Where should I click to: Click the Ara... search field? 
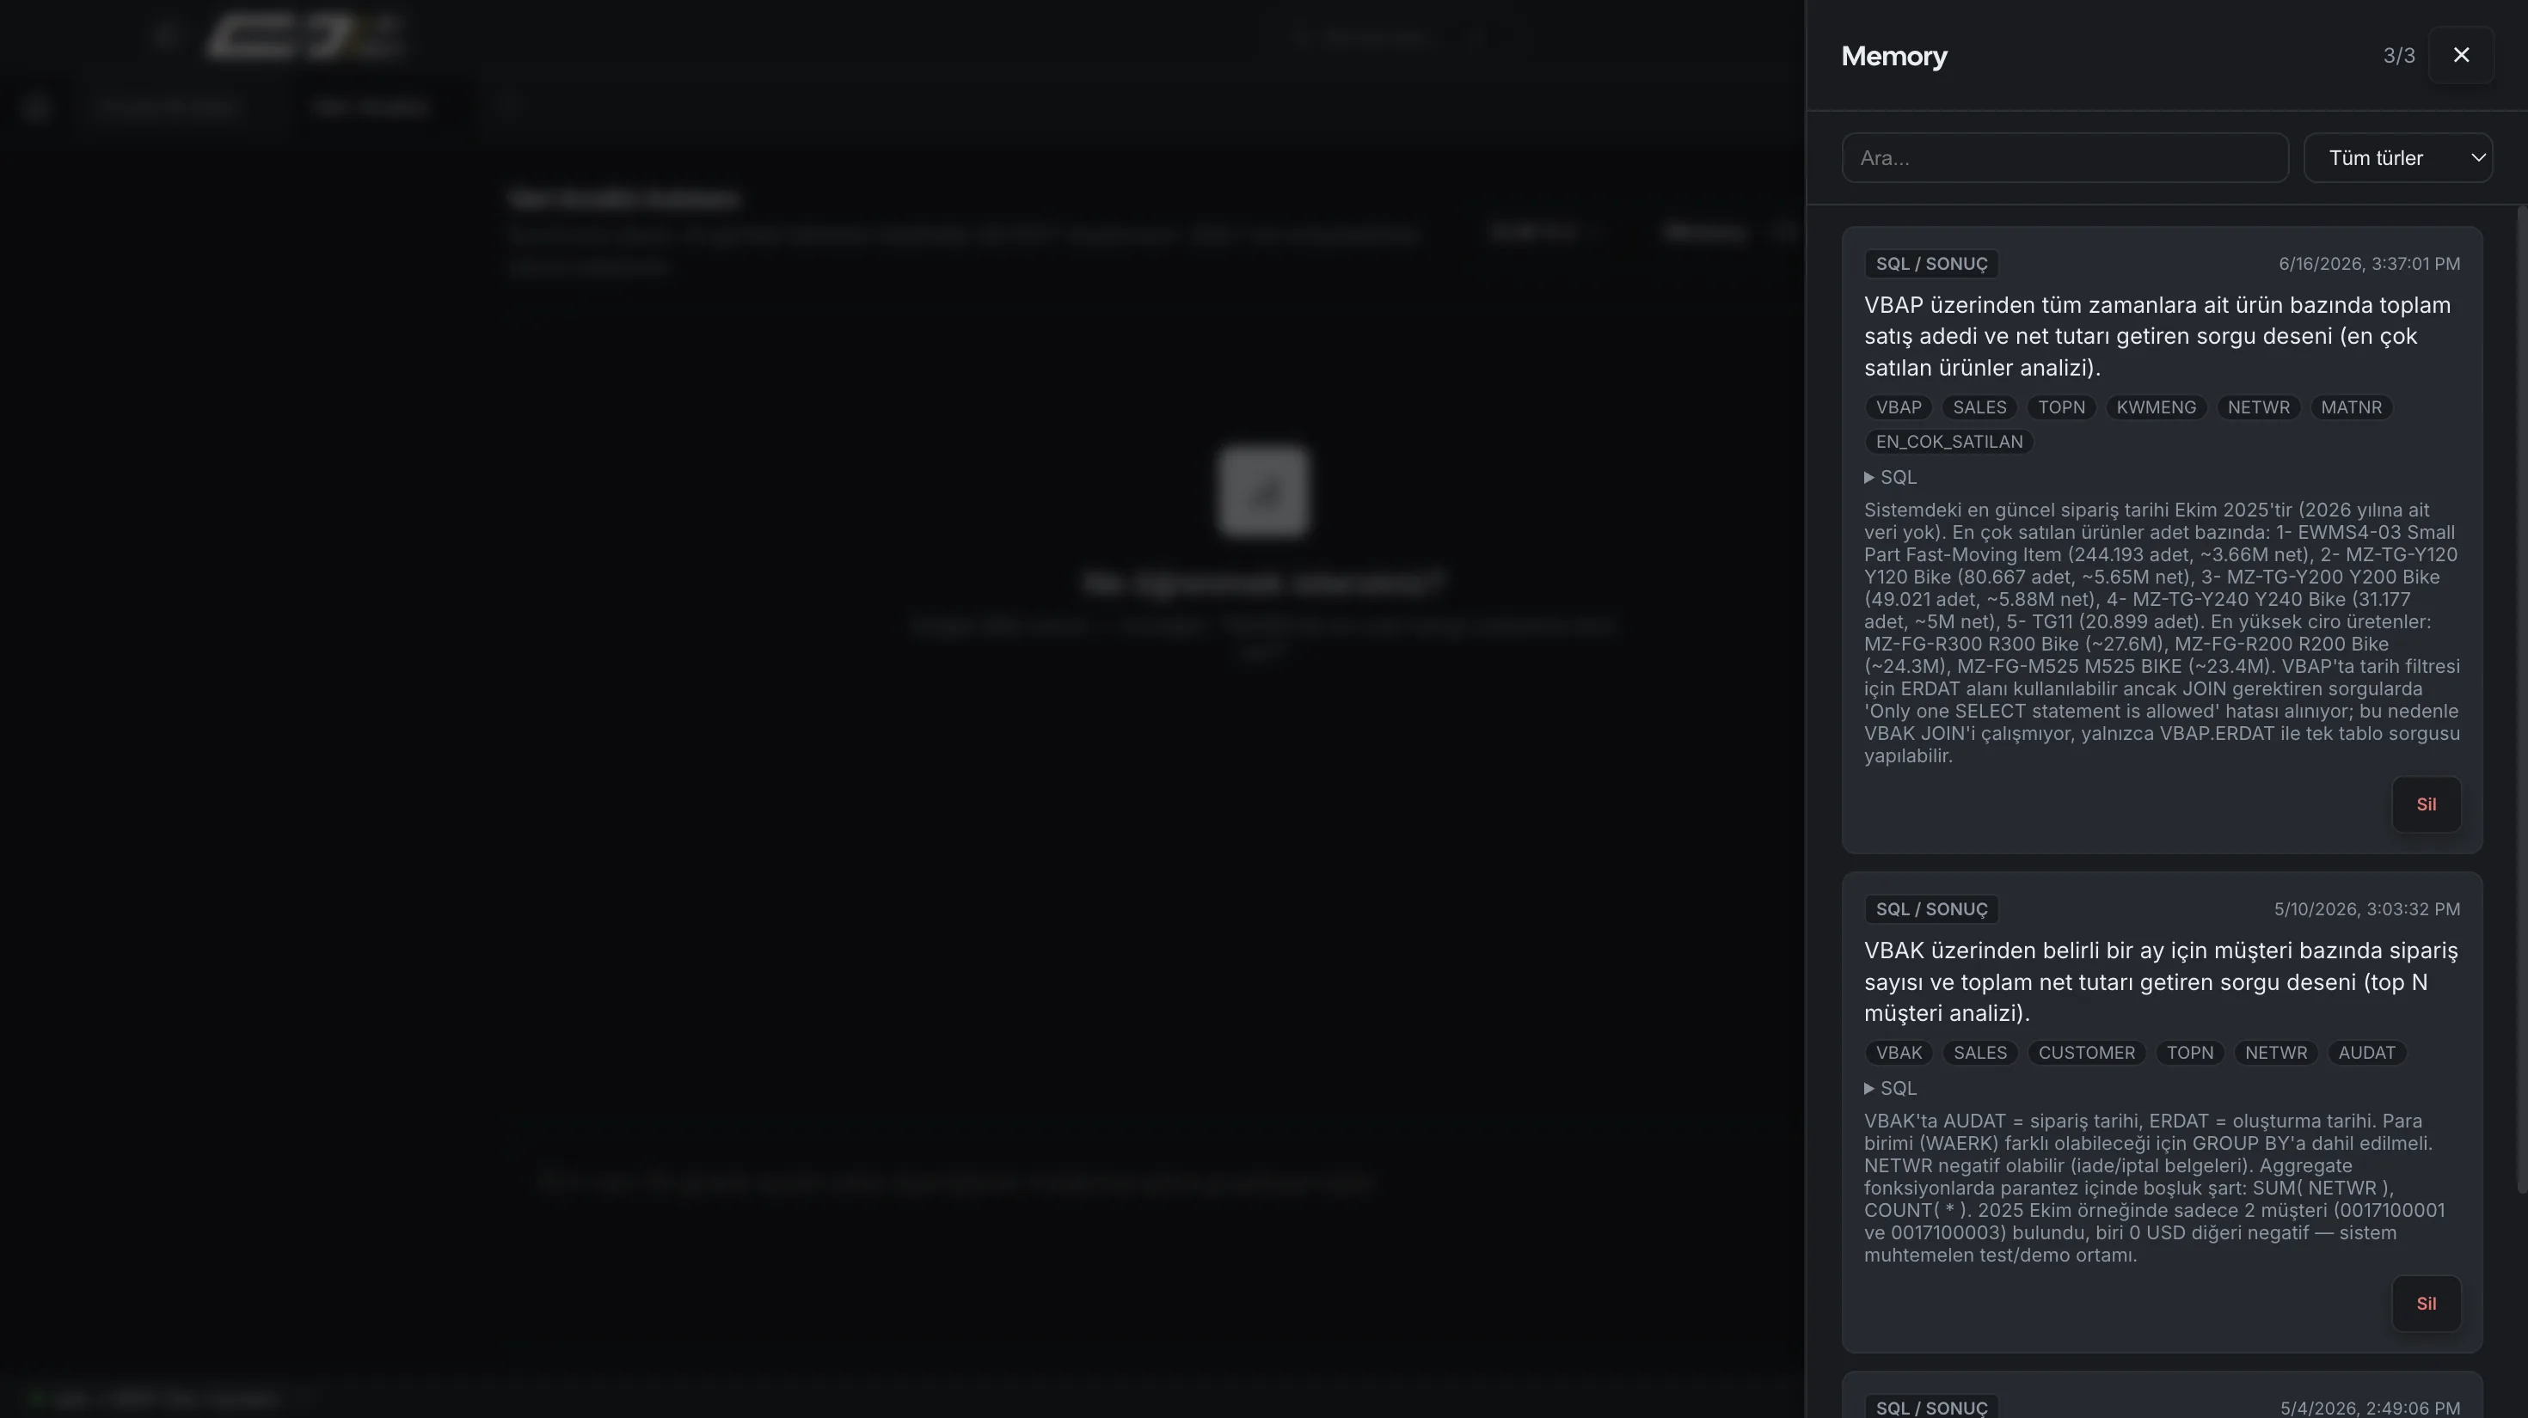click(x=2065, y=158)
